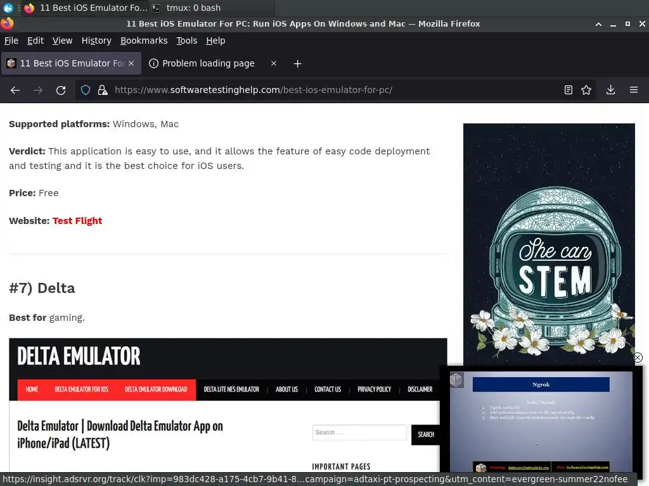Show site security padlock information

(103, 90)
